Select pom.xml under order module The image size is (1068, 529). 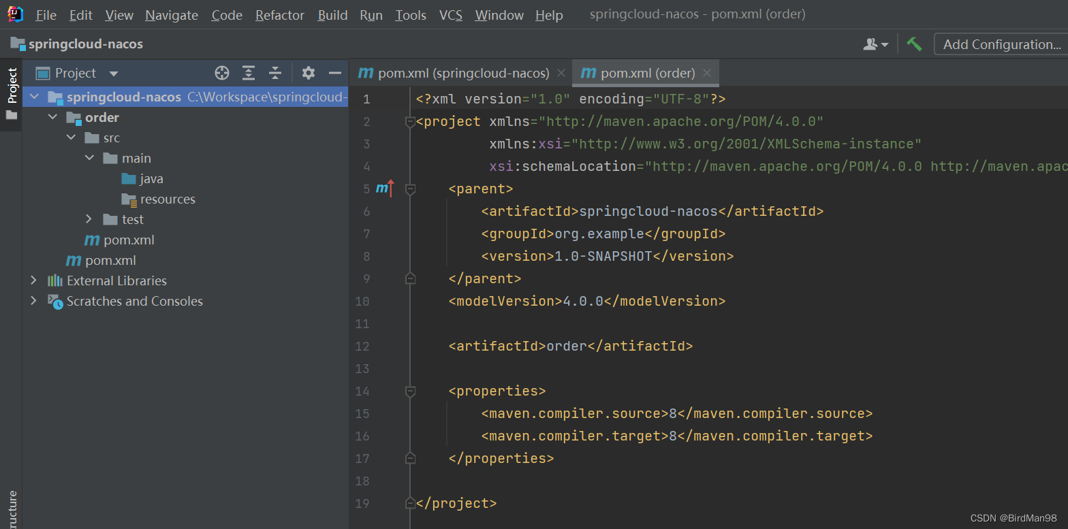point(129,240)
